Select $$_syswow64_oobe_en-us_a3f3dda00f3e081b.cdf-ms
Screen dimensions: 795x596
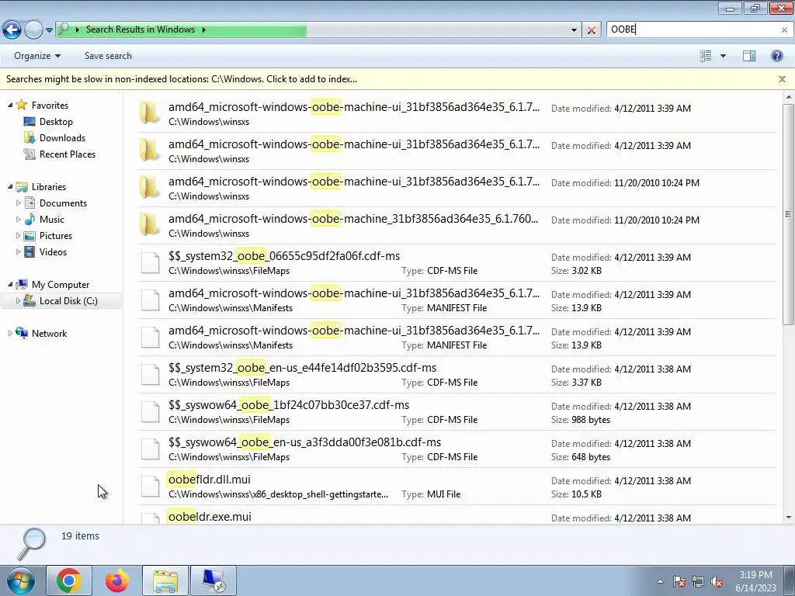point(456,449)
